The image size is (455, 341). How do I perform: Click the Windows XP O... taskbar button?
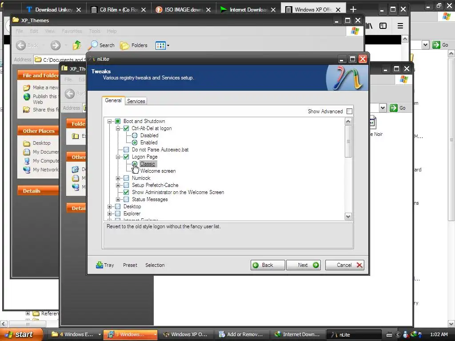tap(185, 334)
